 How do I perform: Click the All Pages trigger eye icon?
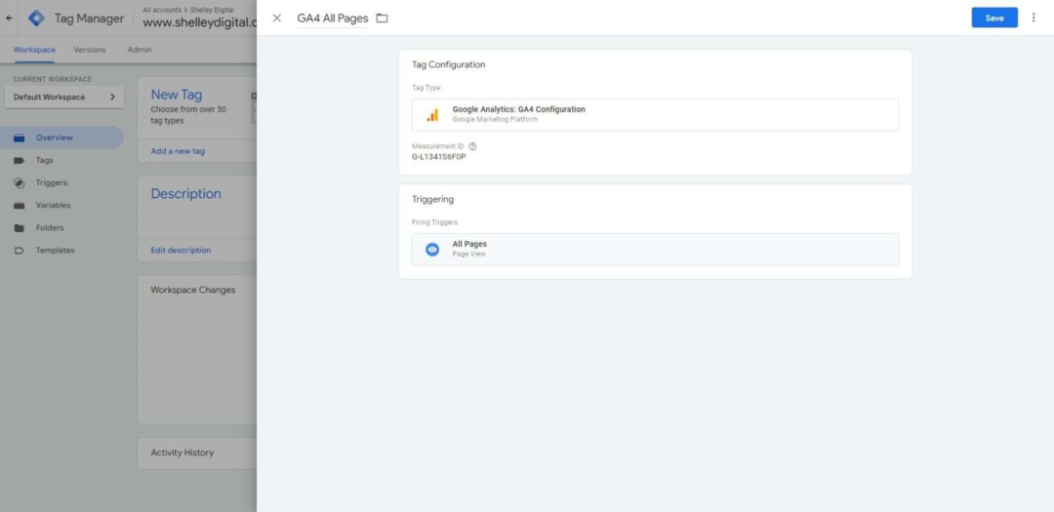click(432, 250)
